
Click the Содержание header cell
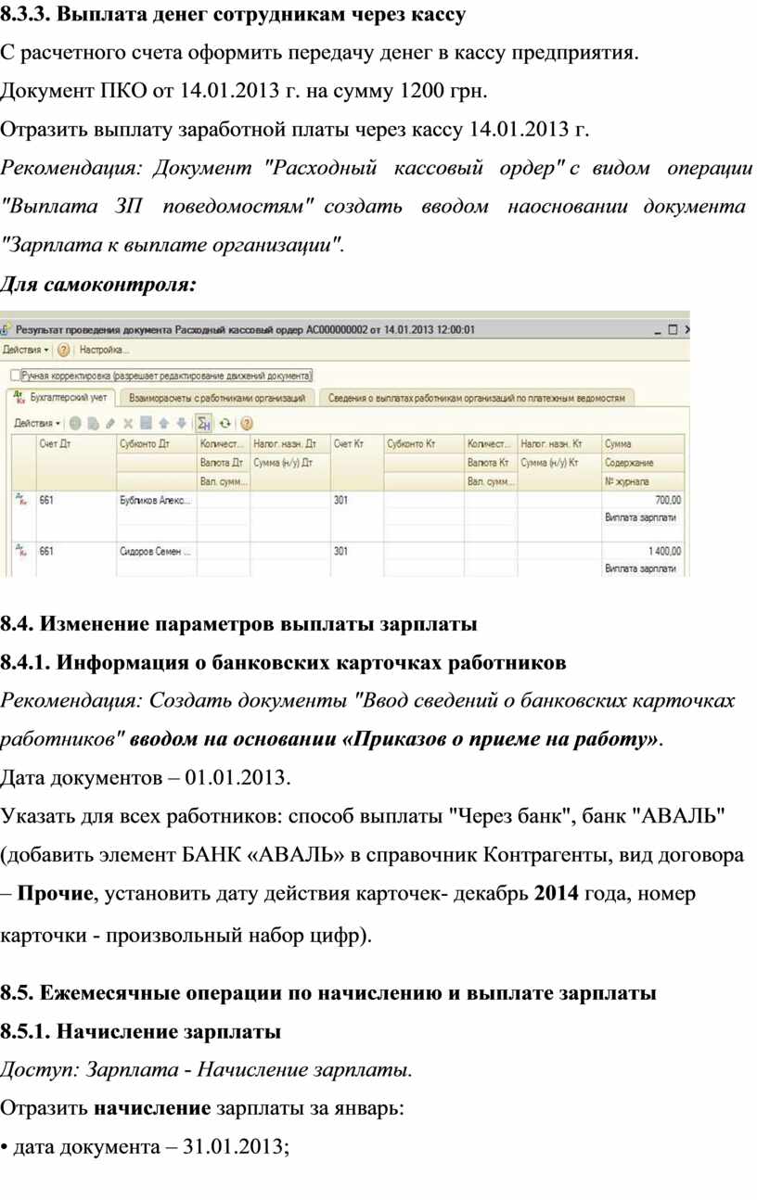click(x=643, y=462)
